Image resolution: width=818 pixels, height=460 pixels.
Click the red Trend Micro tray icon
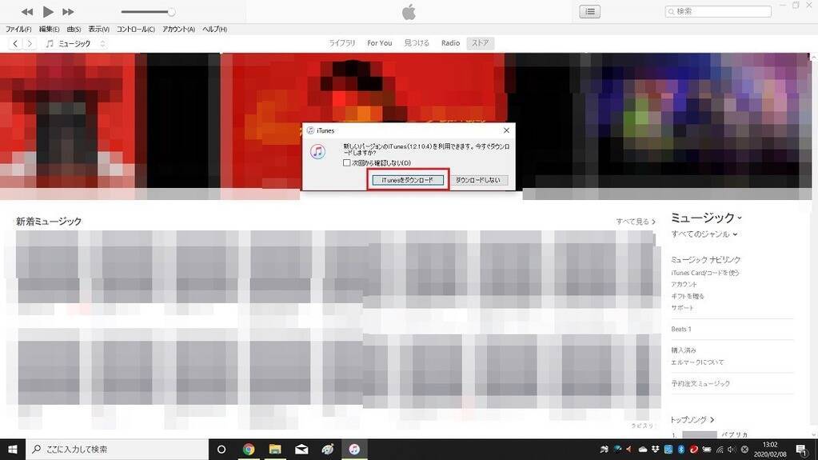694,449
